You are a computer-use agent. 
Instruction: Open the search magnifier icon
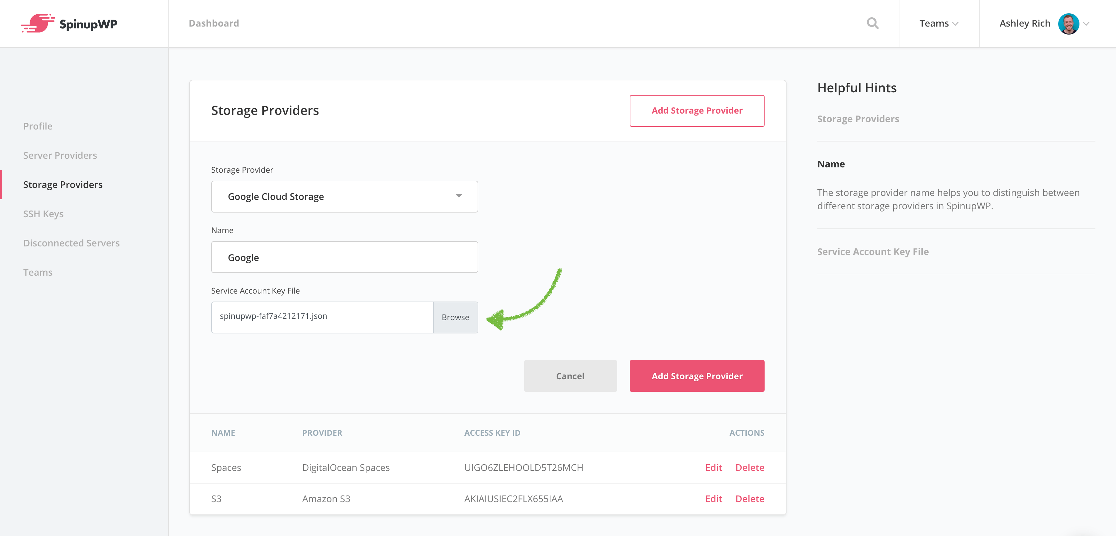873,23
